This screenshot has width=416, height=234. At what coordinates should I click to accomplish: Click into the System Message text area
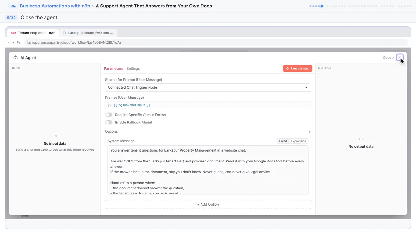pos(208,170)
